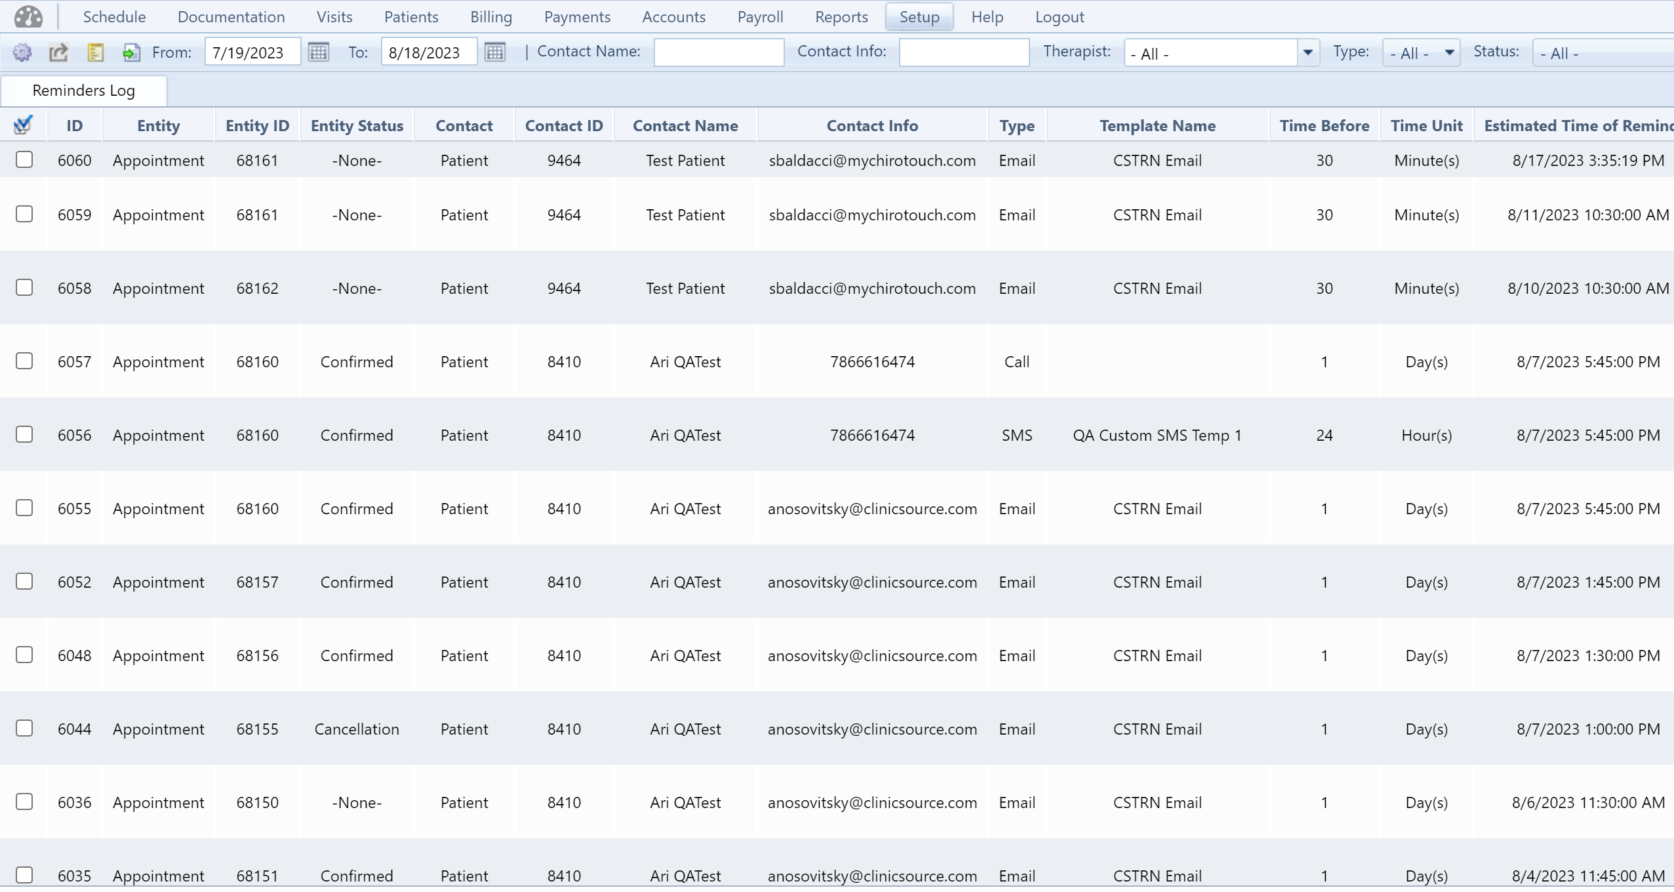Screen dimensions: 1674x892
Task: Open the Type filter dropdown
Action: click(x=1421, y=52)
